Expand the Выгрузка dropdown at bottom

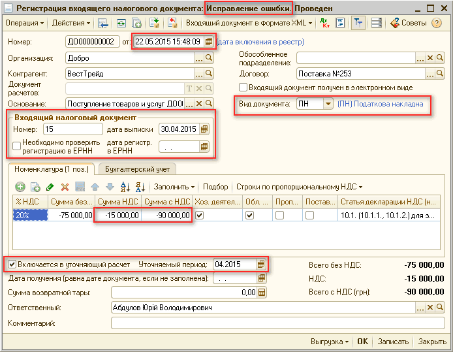330,342
